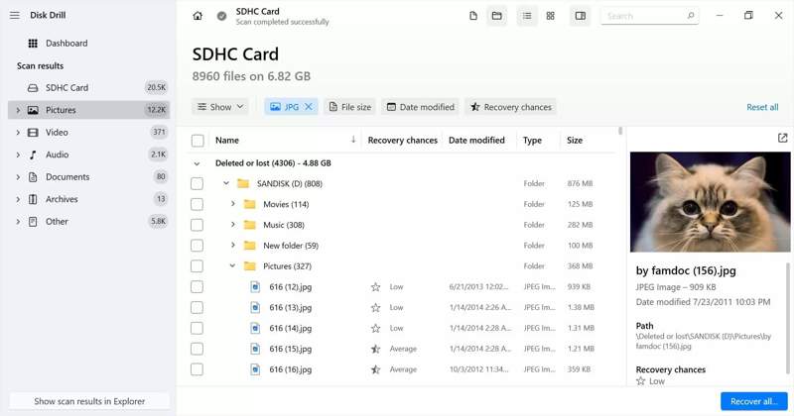Switch to file view with the single-file icon
Screen dimensions: 794x416
(473, 16)
